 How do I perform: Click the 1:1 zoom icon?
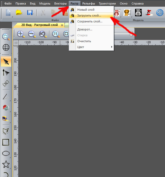[56, 34]
